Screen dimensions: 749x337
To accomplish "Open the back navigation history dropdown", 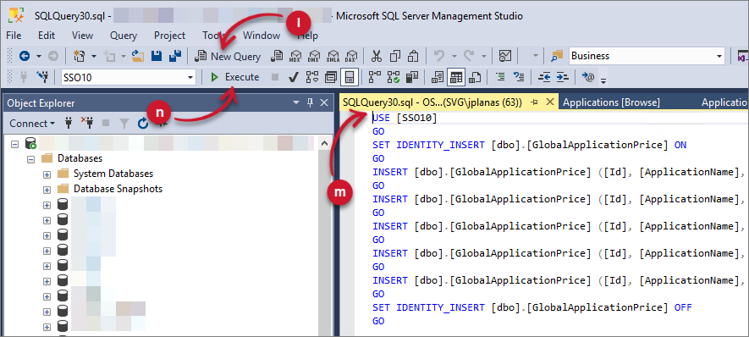I will point(39,57).
